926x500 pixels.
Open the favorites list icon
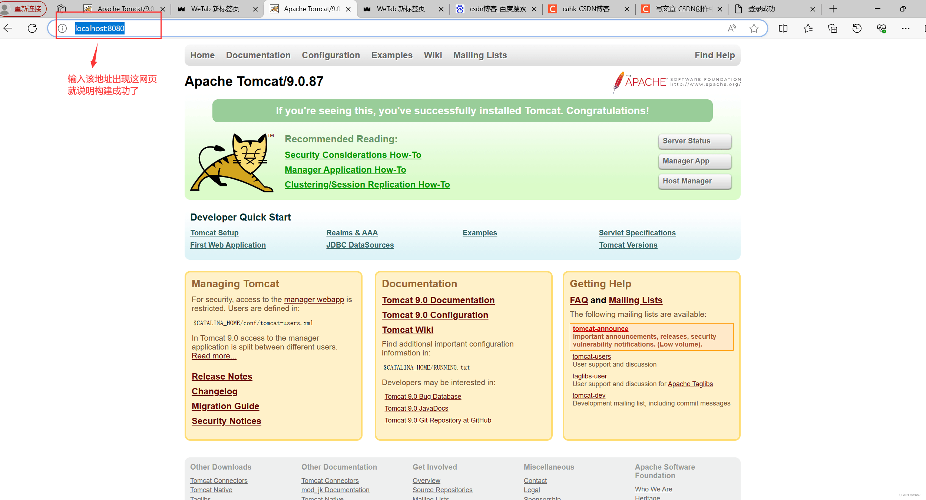808,28
